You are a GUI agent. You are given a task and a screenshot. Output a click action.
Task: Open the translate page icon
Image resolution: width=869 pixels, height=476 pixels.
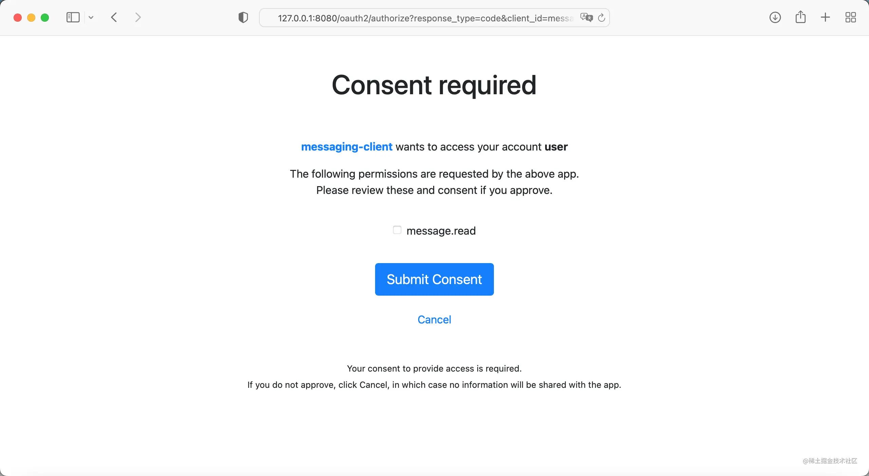point(586,17)
